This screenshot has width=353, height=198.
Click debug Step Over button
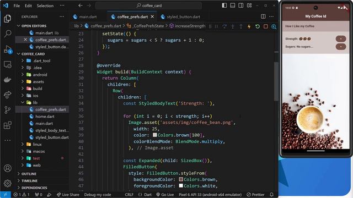(224, 26)
